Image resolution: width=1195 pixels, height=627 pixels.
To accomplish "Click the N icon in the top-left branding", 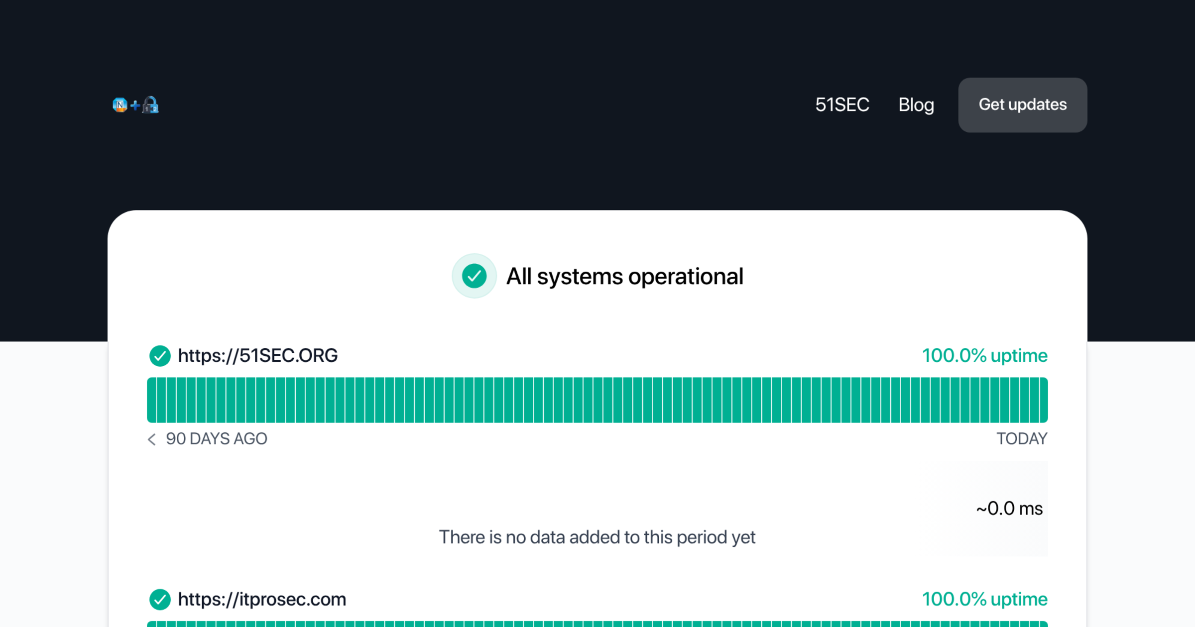I will (x=120, y=105).
